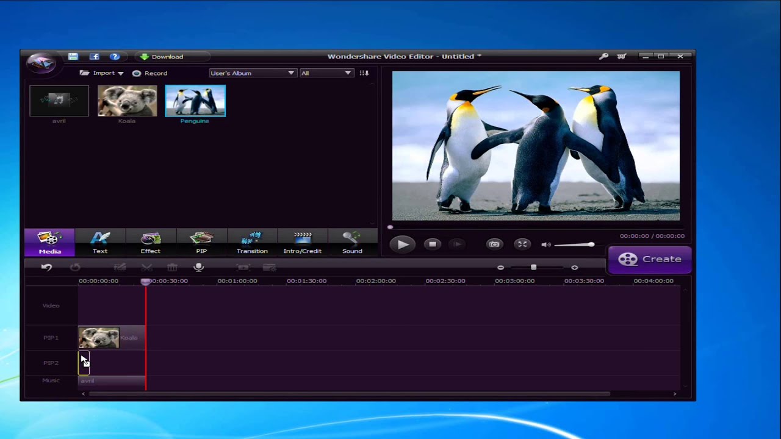Click the Save project floppy icon
781x439 pixels.
pyautogui.click(x=73, y=56)
